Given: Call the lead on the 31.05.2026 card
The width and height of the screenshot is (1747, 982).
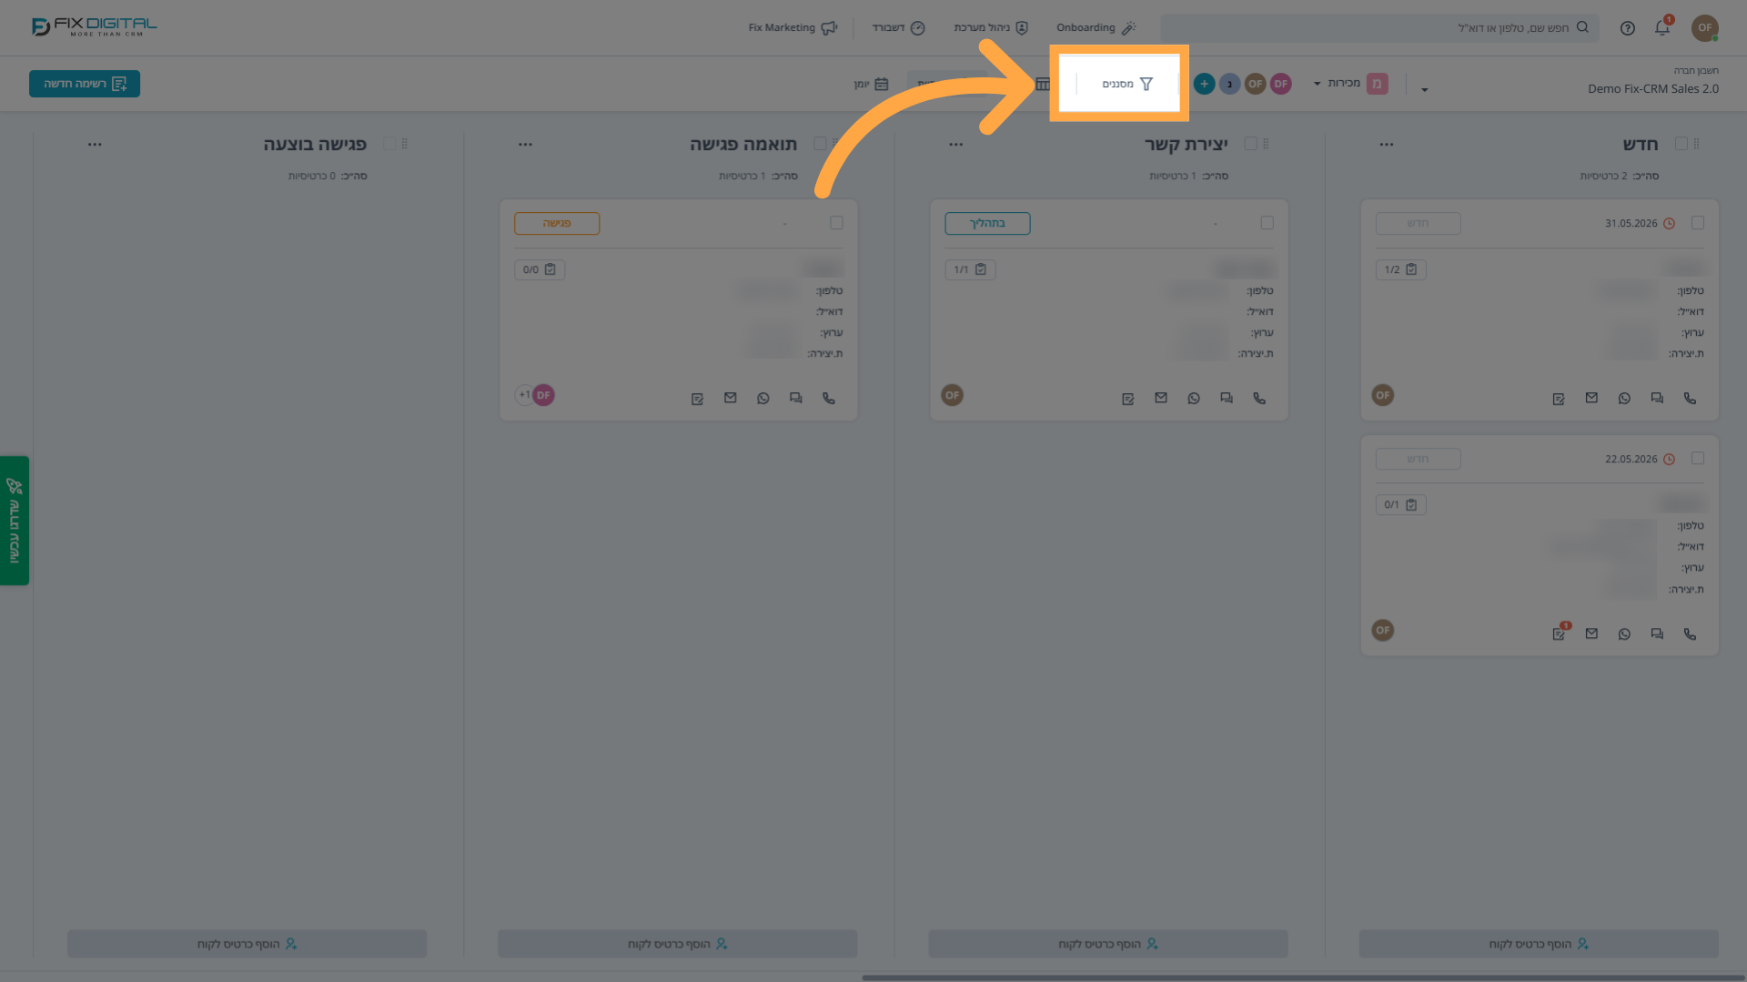Looking at the screenshot, I should [x=1690, y=399].
